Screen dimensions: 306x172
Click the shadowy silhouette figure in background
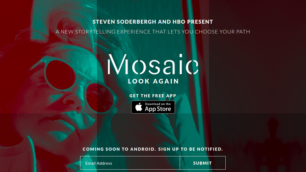pyautogui.click(x=272, y=144)
